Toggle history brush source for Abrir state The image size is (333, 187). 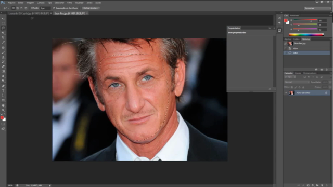click(285, 48)
